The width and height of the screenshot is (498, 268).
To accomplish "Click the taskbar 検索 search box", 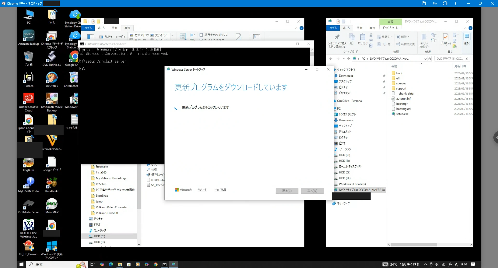I will coord(57,264).
